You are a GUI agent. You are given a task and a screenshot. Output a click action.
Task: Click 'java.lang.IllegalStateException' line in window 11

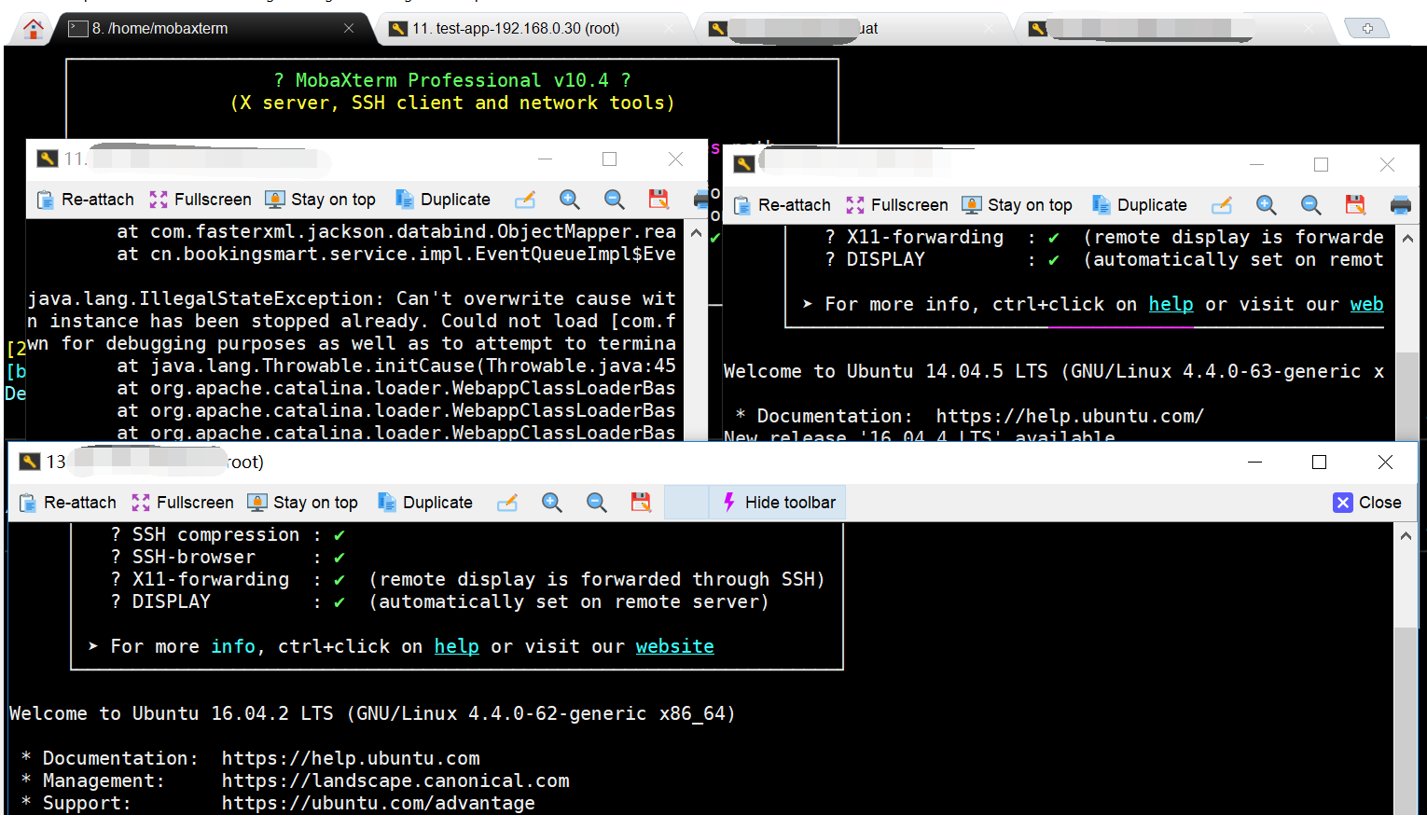[x=352, y=298]
